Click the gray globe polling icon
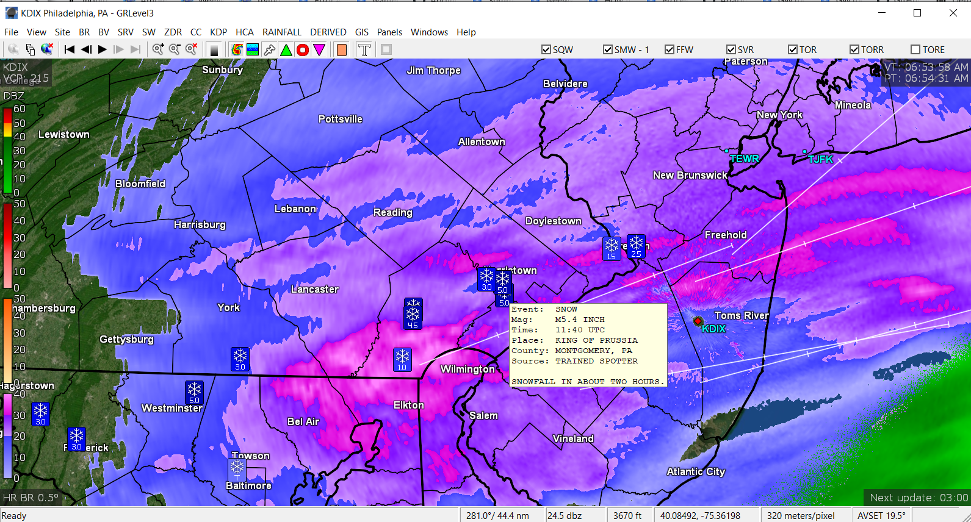Screen dimensions: 971x522 (13, 49)
